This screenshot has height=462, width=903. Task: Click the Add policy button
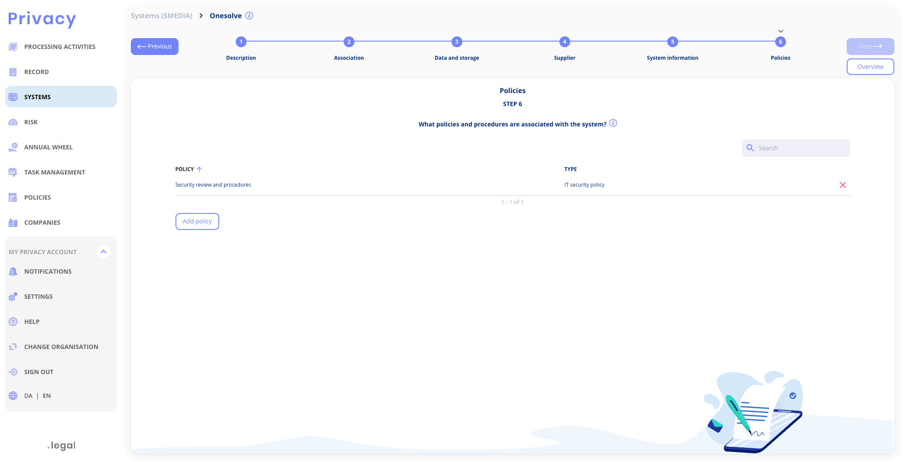click(197, 221)
